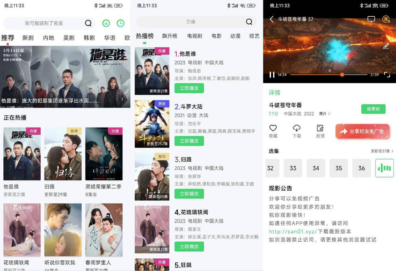Open 他是谁 poster under 正在热播
396x271 pixels.
22,153
